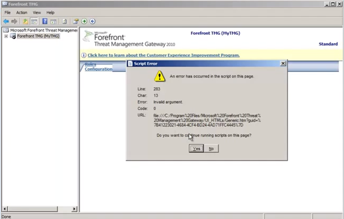Select Microsoft Forefront Threat Management root node
Screen dimensions: 344x219
(43, 30)
